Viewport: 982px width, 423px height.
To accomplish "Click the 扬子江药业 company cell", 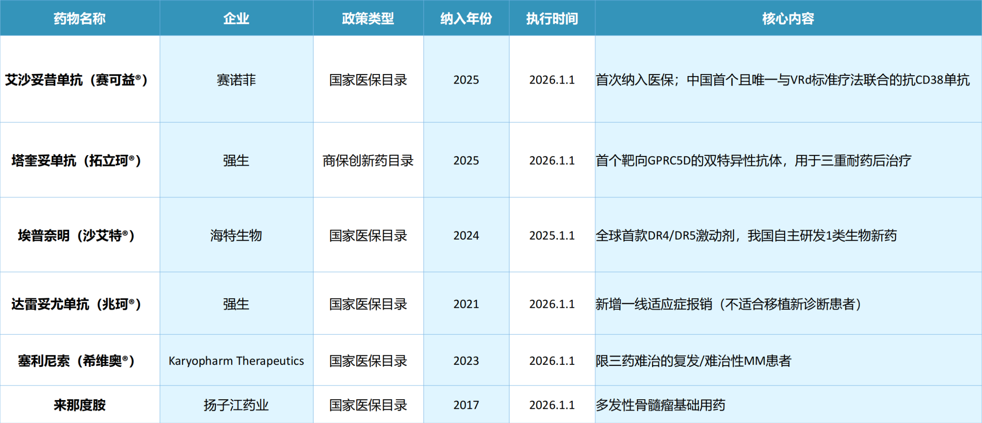I will pyautogui.click(x=236, y=405).
